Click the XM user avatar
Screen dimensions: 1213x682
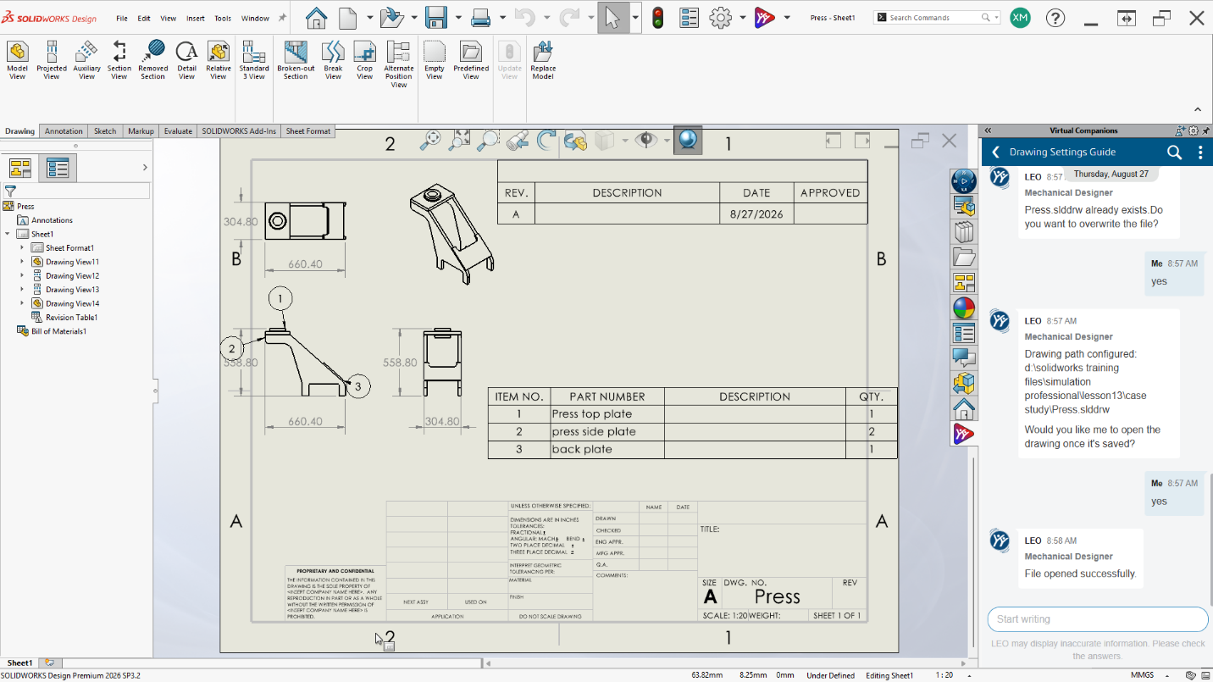pyautogui.click(x=1020, y=17)
